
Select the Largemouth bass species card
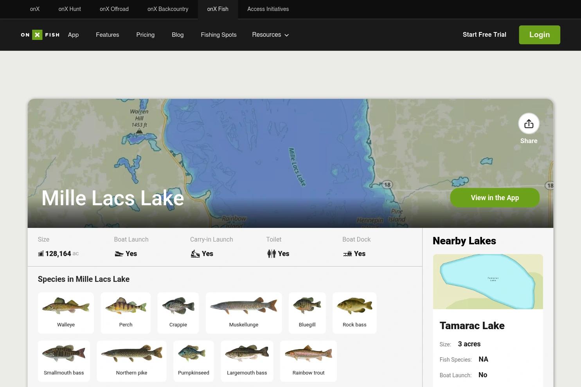[247, 361]
